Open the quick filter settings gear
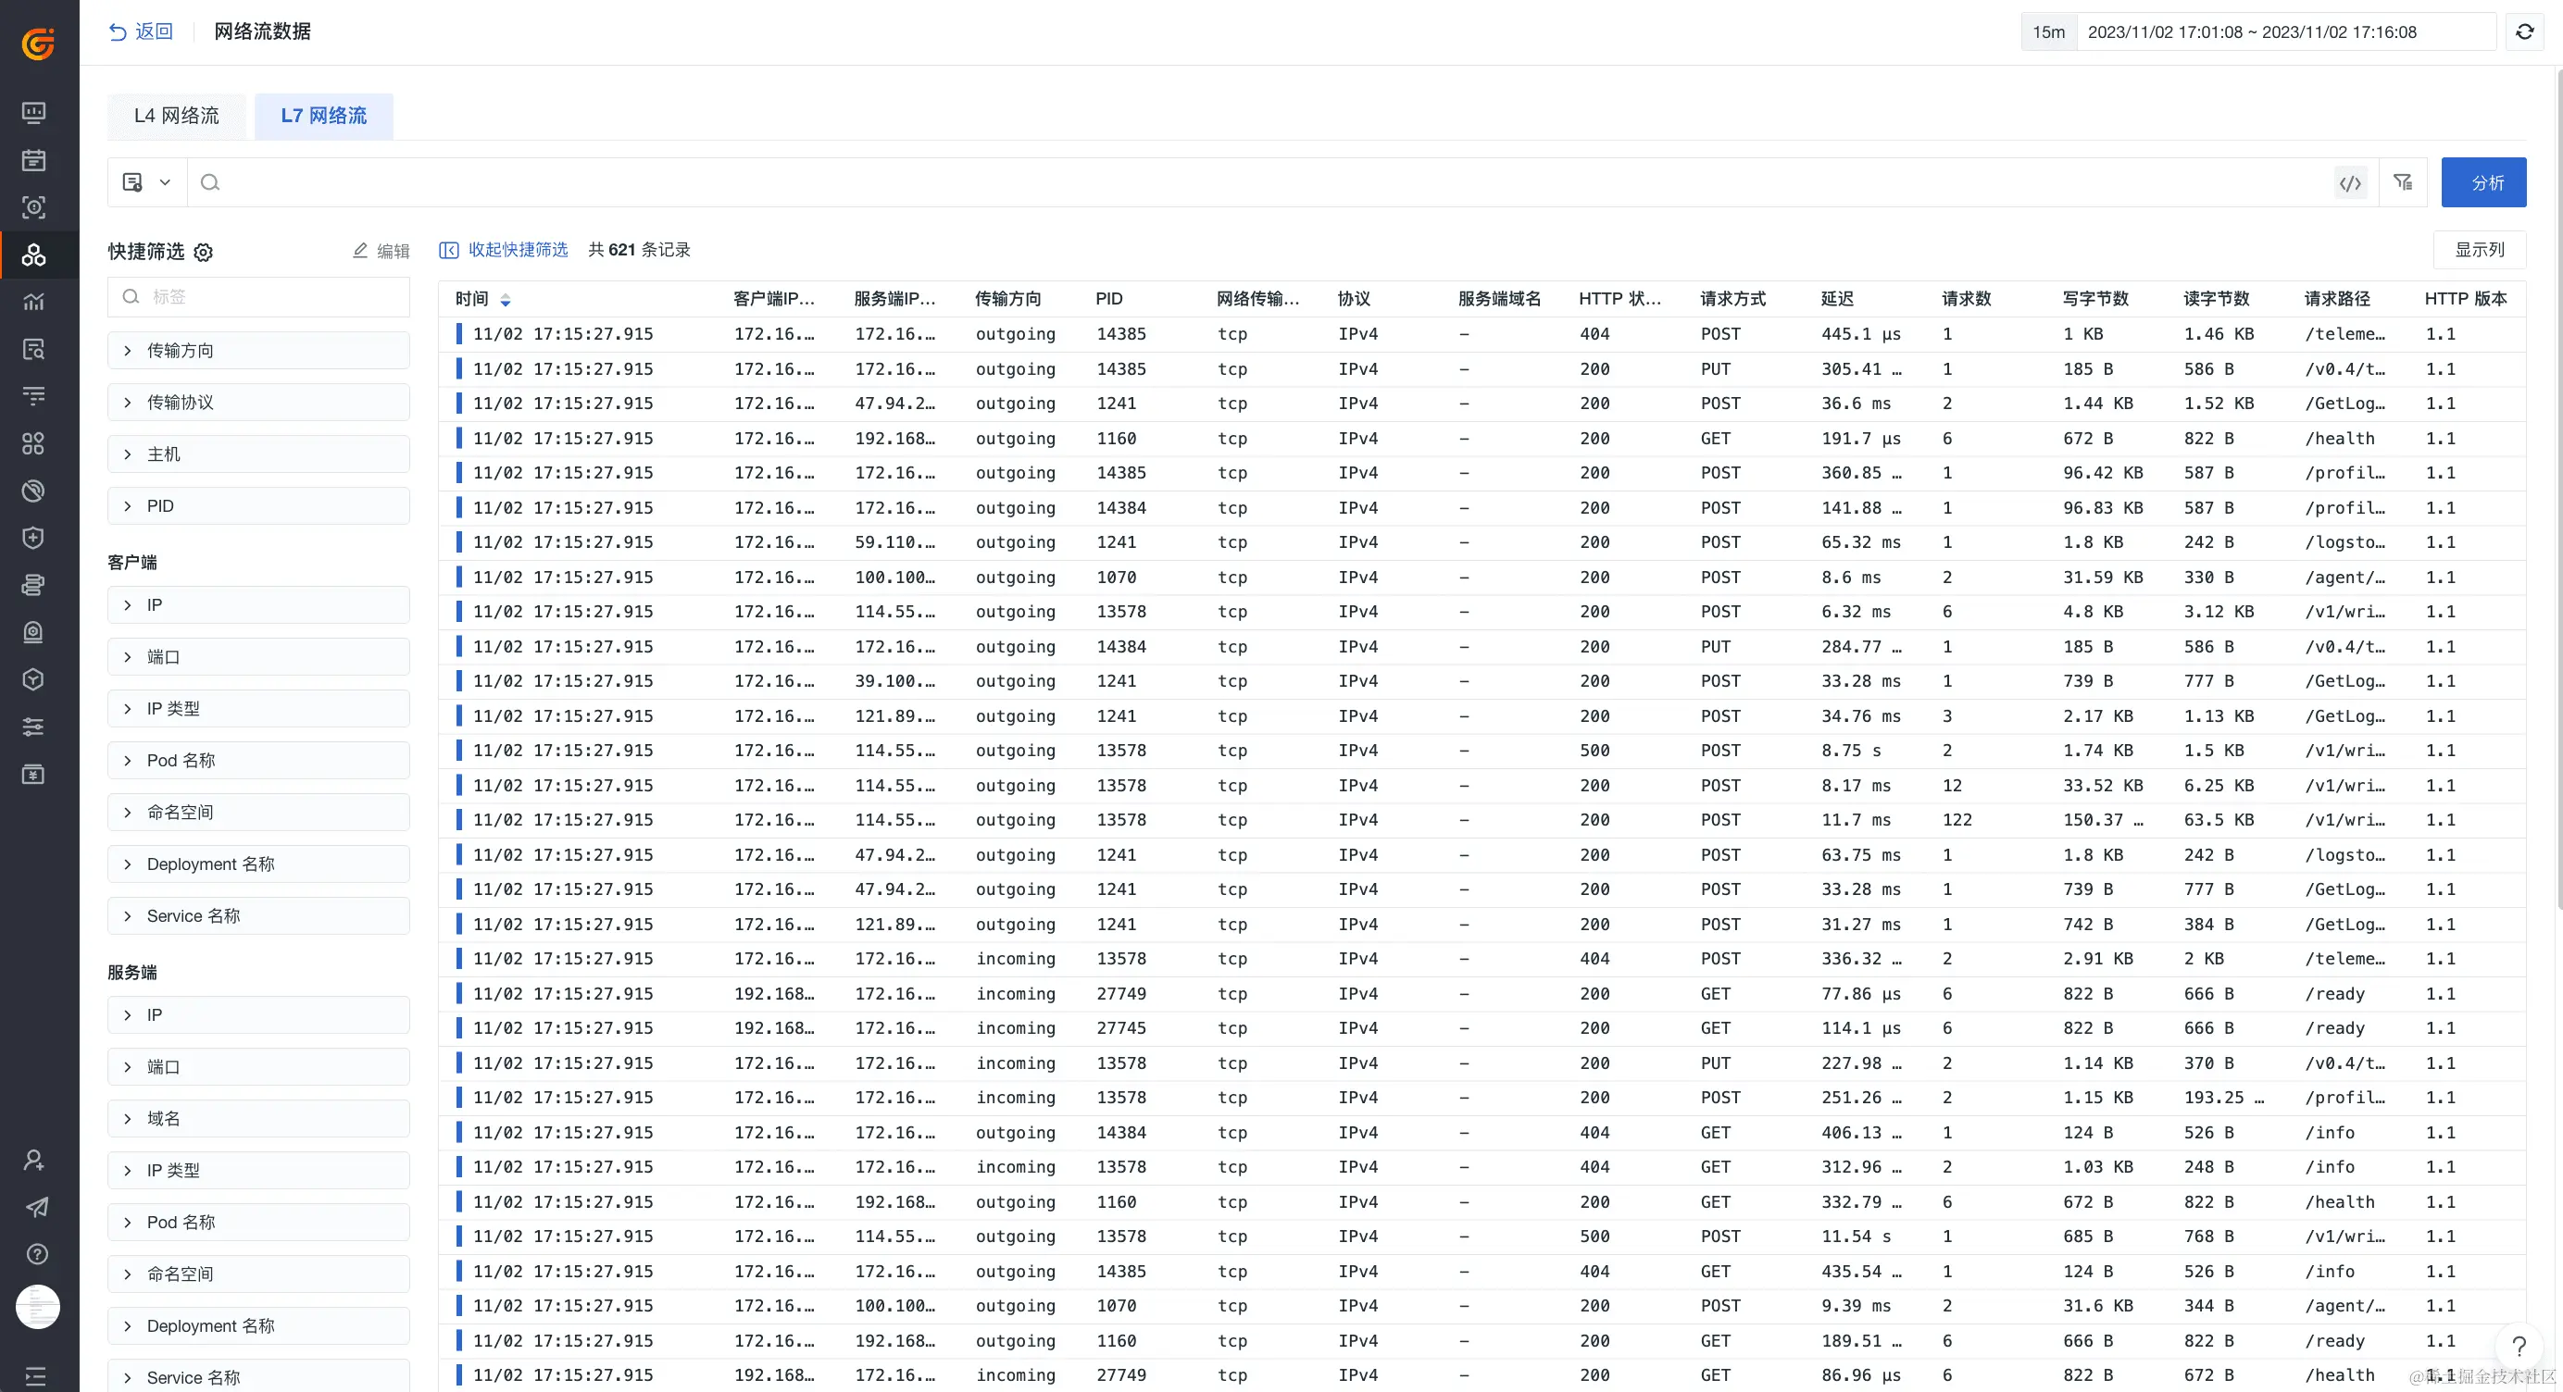This screenshot has width=2563, height=1392. coord(204,253)
